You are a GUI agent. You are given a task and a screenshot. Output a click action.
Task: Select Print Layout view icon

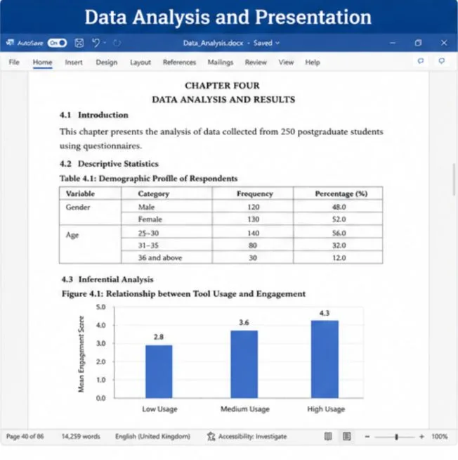[347, 436]
